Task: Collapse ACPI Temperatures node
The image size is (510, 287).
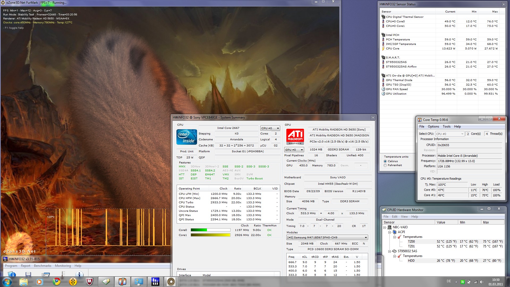Action: tap(395, 237)
